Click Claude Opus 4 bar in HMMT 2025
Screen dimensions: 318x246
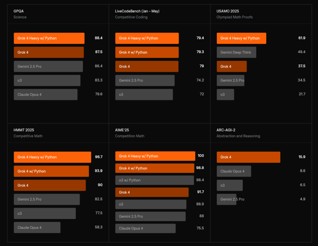[37, 227]
